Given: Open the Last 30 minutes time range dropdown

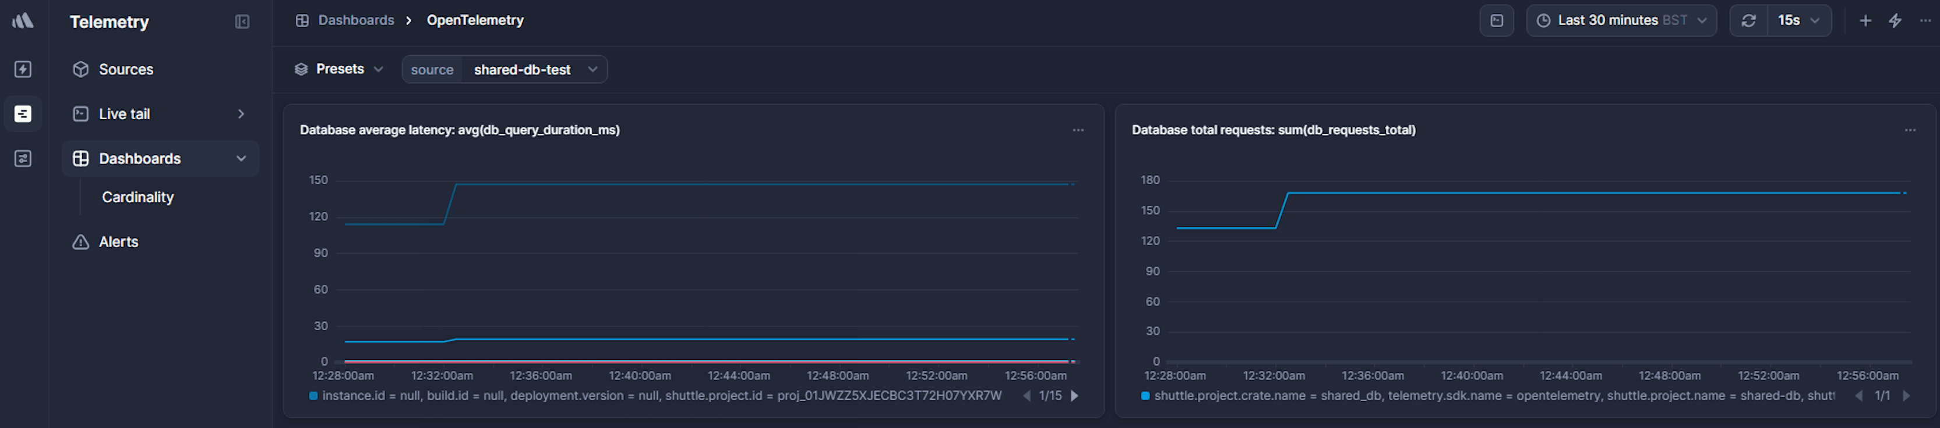Looking at the screenshot, I should click(1621, 20).
